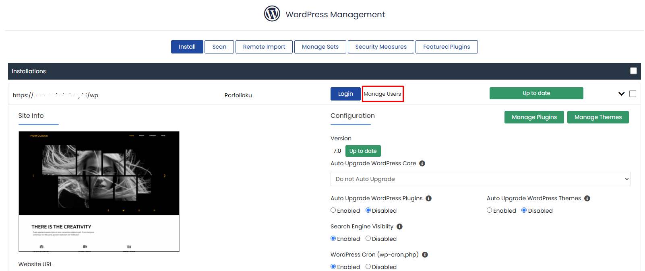Open the Featured Plugins tab
The width and height of the screenshot is (645, 271).
447,47
